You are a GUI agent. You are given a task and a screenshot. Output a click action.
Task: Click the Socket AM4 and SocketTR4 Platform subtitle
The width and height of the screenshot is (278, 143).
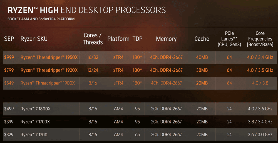tap(41, 19)
